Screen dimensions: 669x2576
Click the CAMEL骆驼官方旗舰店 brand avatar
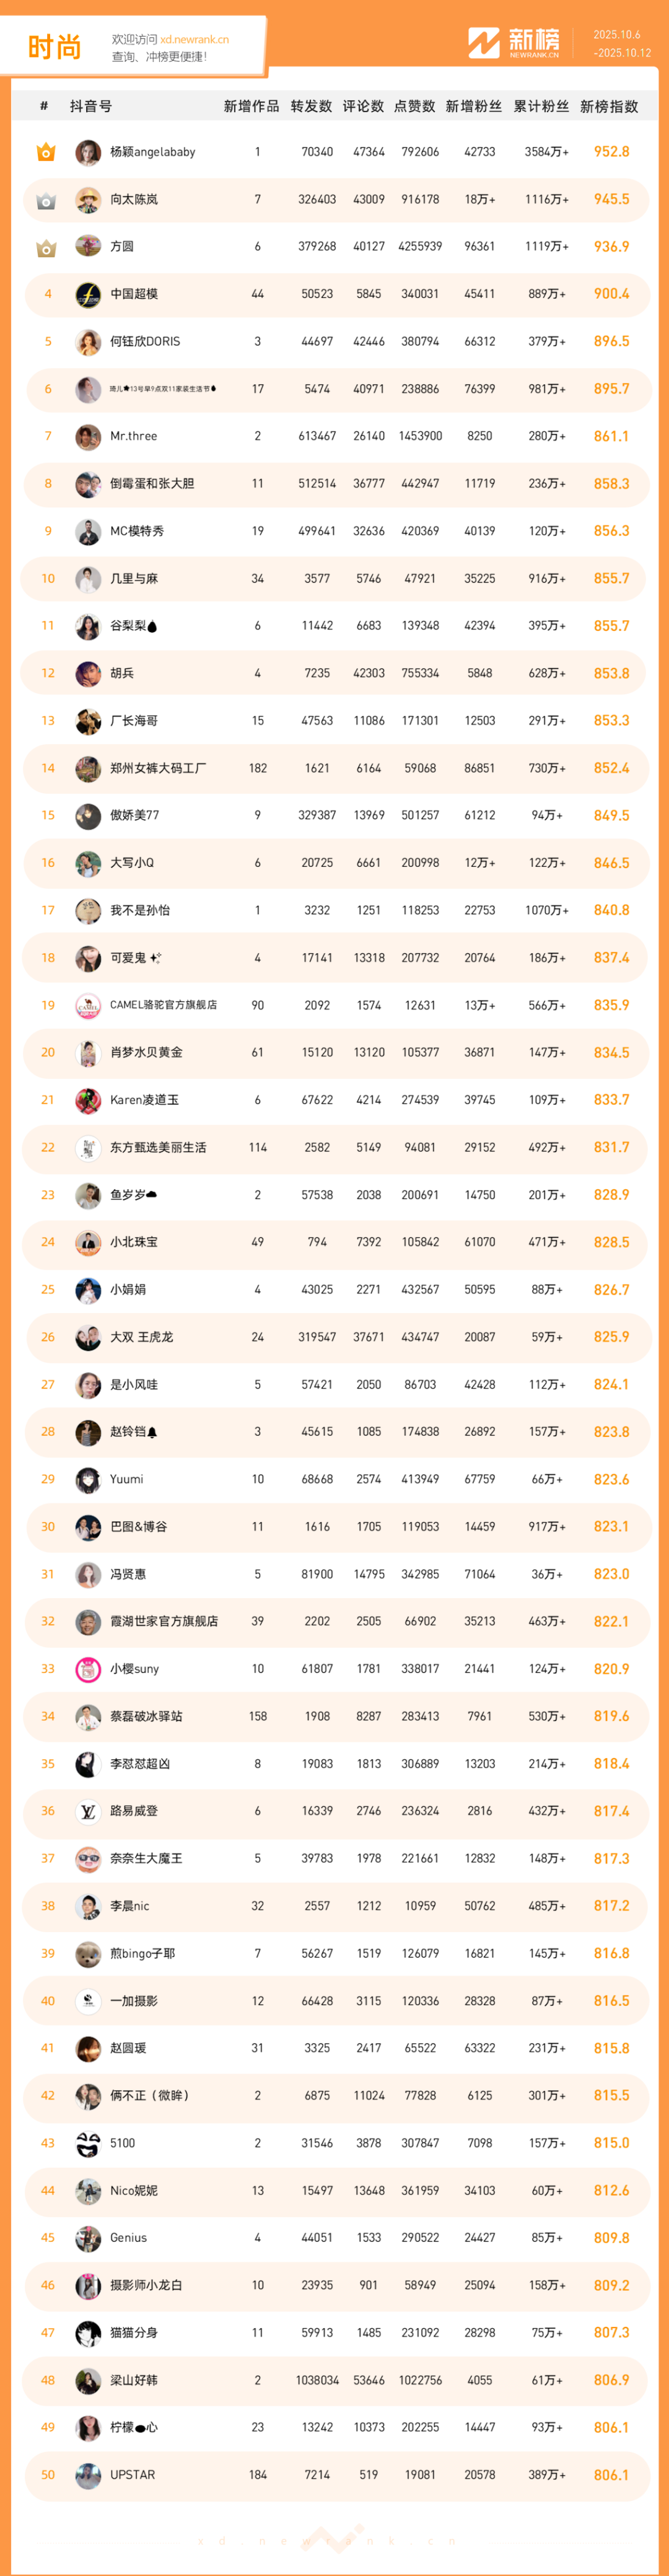[x=88, y=1005]
